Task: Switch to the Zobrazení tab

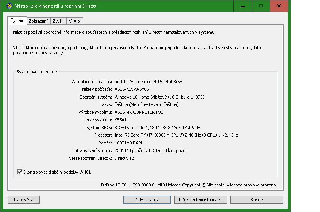Action: tap(38, 21)
